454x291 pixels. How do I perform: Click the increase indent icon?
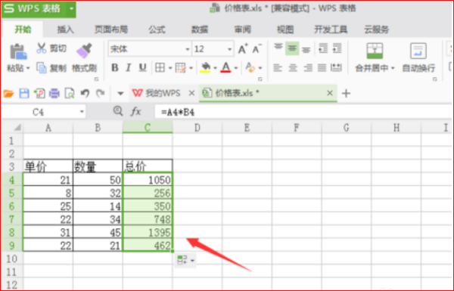point(337,48)
